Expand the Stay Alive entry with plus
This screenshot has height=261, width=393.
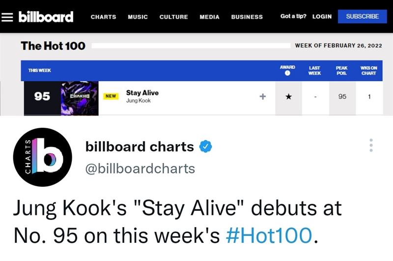click(263, 96)
